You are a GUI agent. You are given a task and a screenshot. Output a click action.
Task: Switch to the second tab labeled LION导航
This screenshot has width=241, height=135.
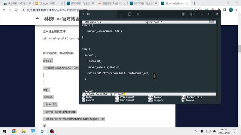pos(143,3)
